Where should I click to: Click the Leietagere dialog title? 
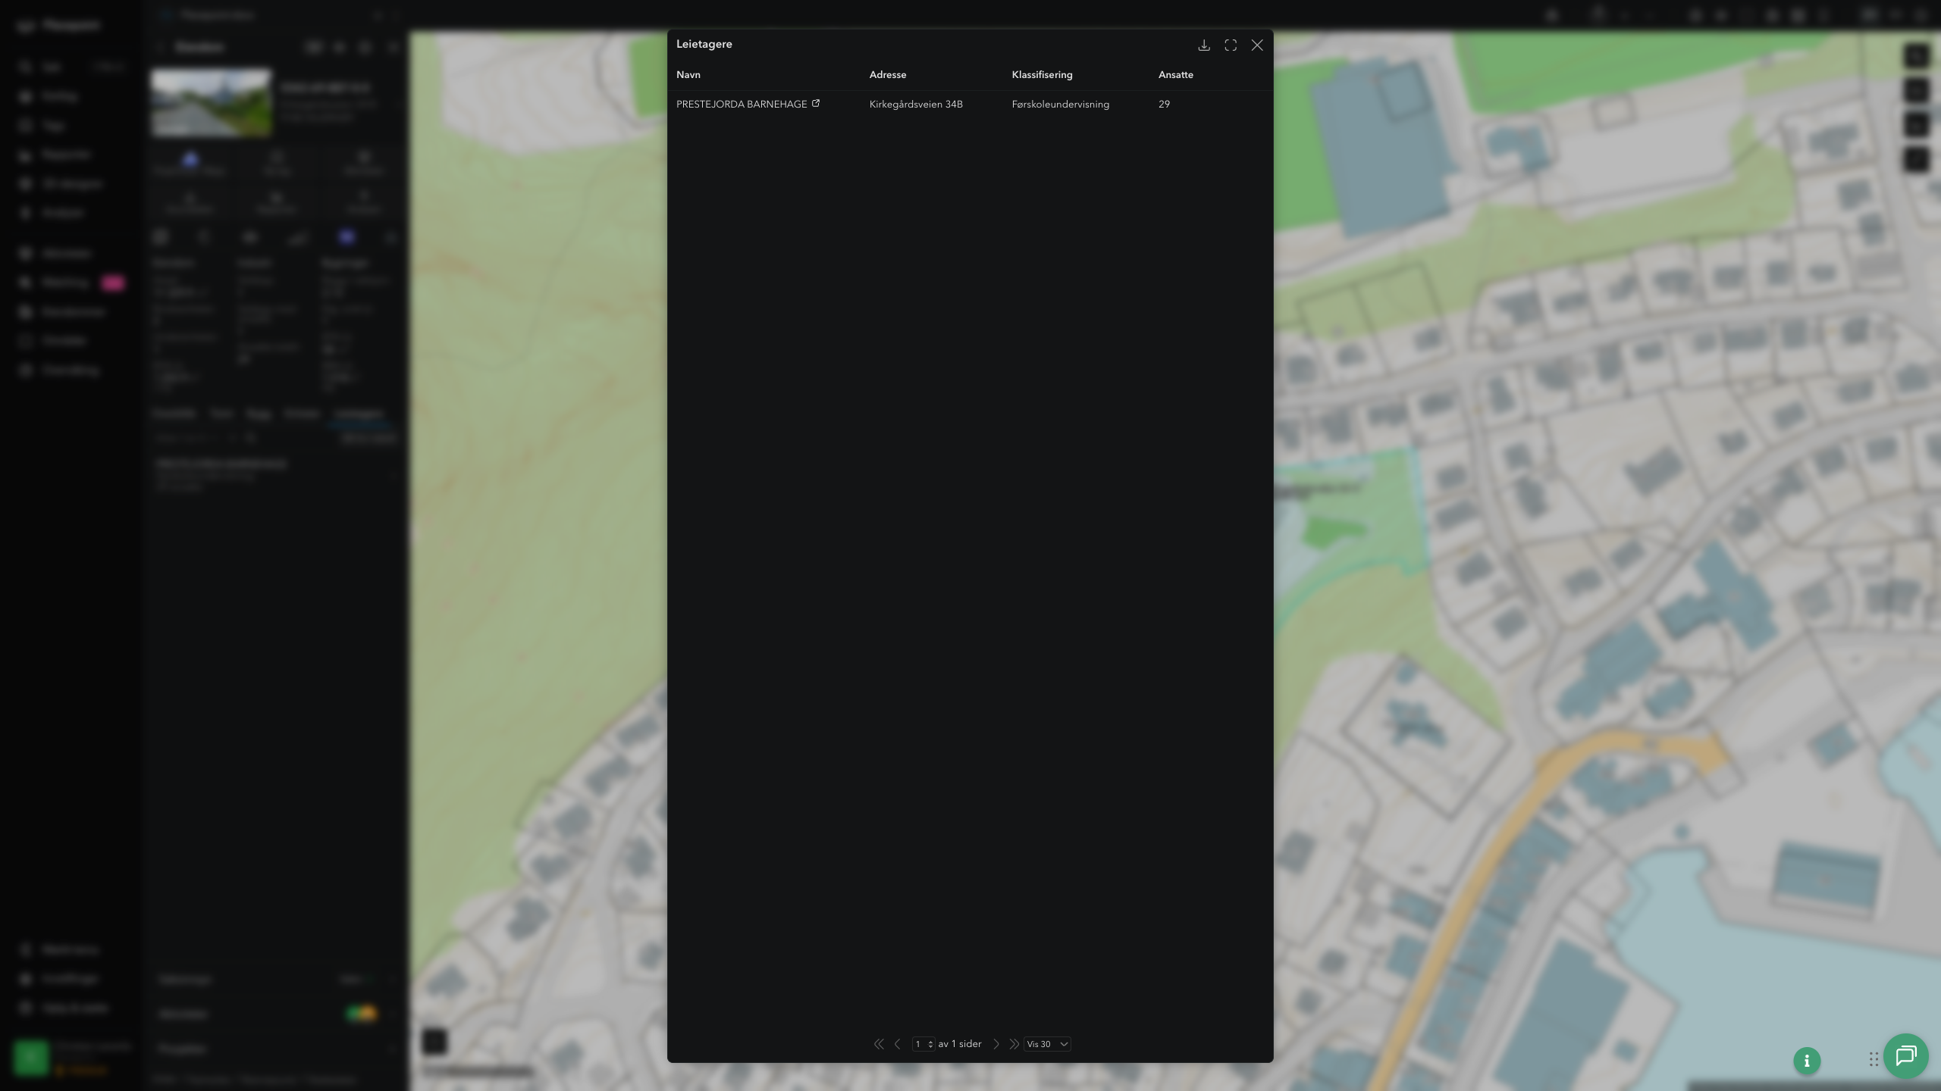point(704,44)
